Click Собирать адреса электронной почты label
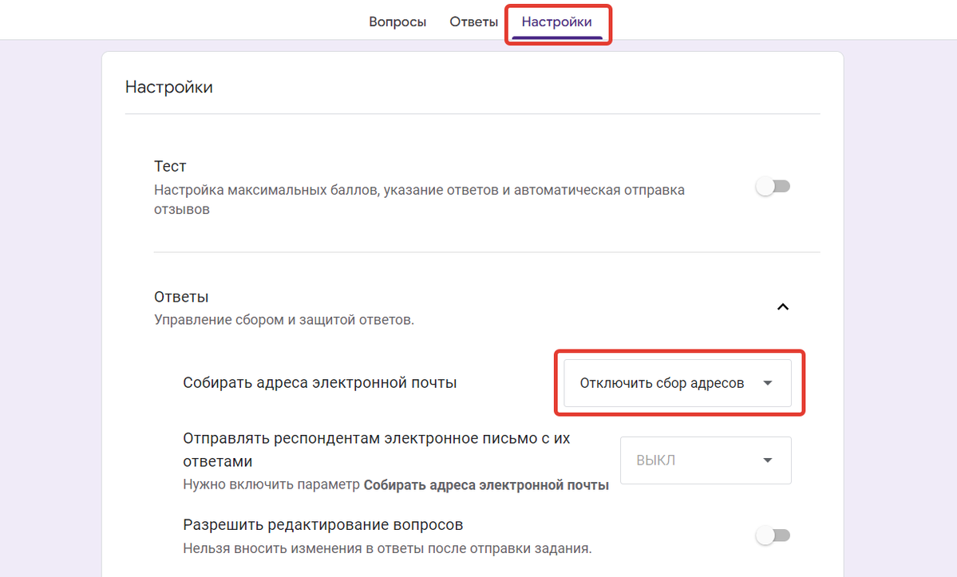 coord(320,383)
